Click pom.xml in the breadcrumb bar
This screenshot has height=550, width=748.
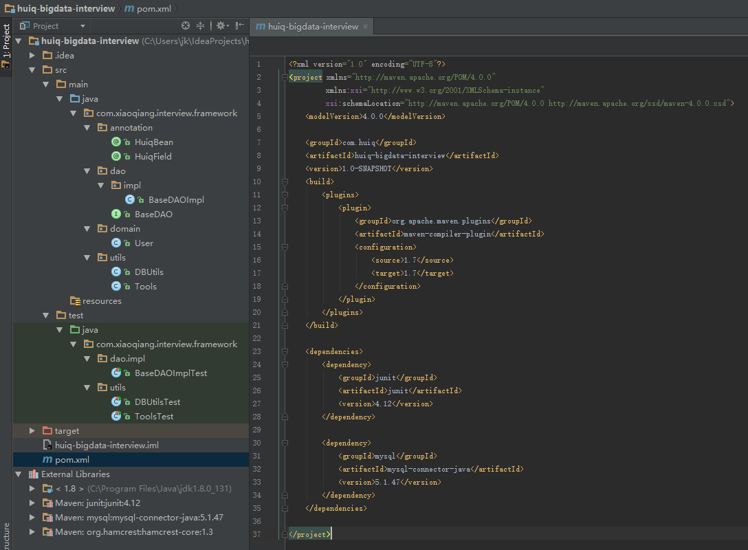pos(148,8)
